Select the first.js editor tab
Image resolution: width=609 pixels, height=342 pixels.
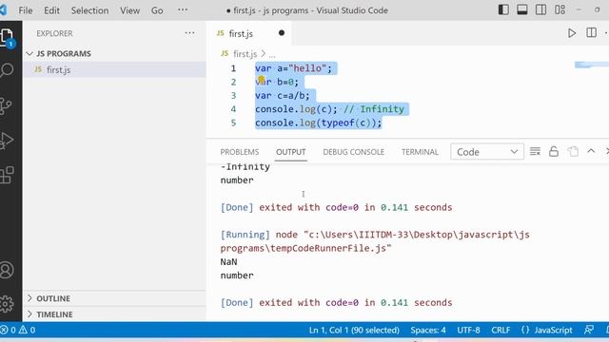pos(248,34)
